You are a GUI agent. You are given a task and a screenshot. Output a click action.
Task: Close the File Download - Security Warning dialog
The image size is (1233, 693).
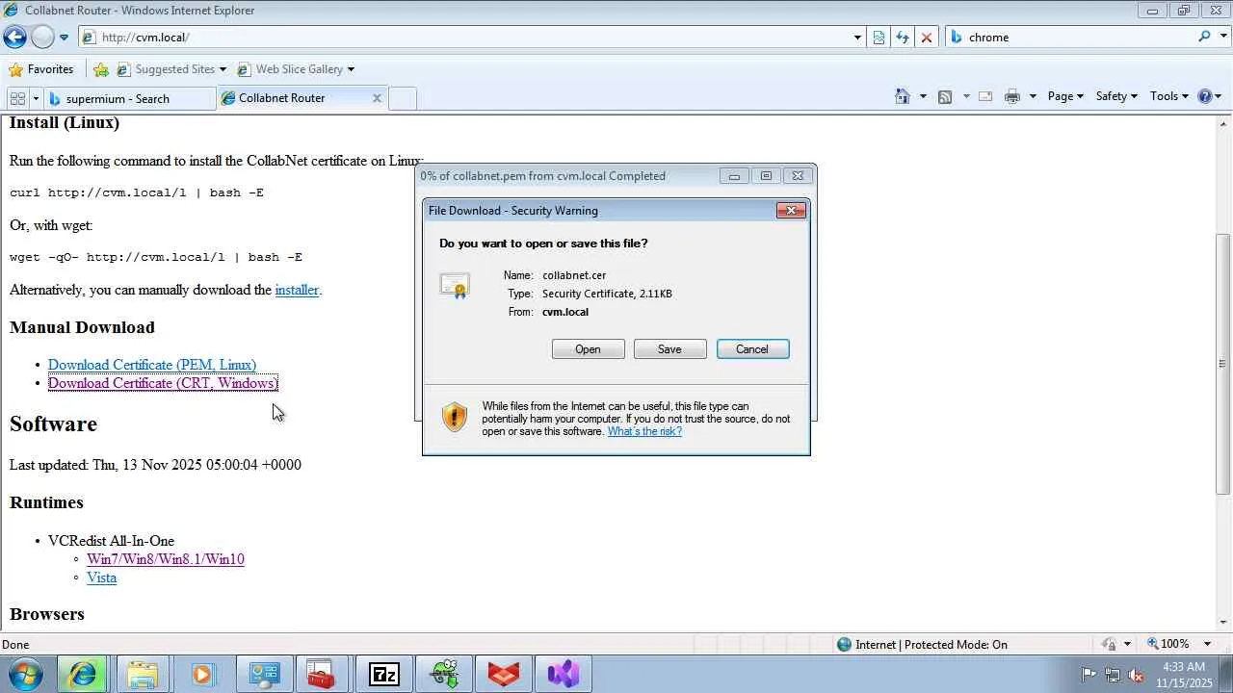pyautogui.click(x=791, y=211)
